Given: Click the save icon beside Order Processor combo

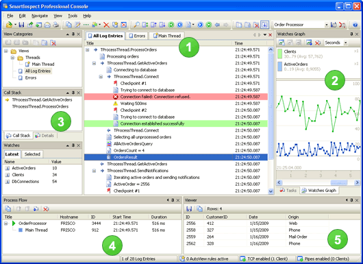Looking at the screenshot, I should pos(334,25).
